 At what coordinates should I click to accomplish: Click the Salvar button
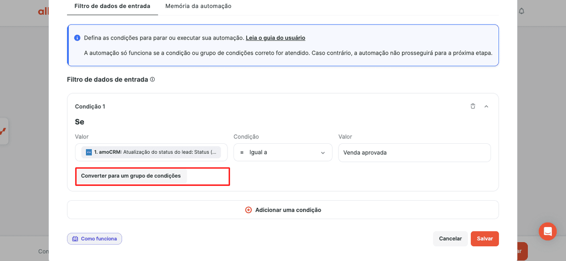pyautogui.click(x=485, y=238)
